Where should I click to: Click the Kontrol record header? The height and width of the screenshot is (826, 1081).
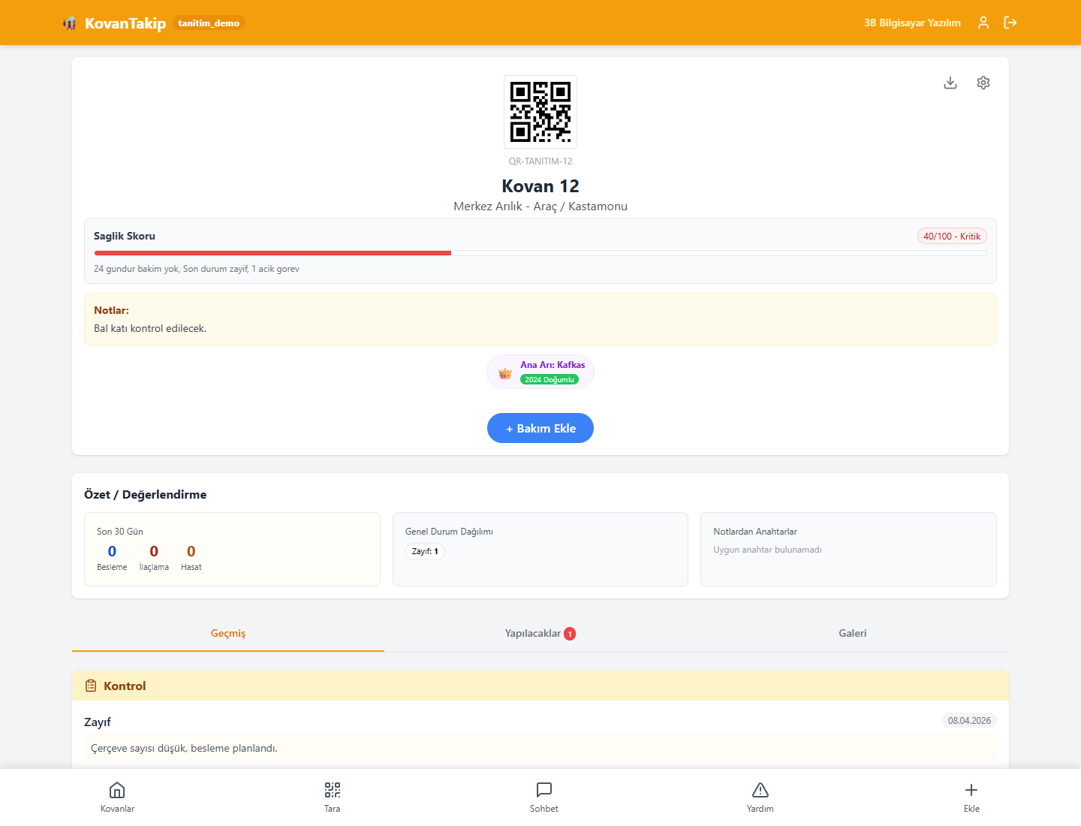coord(540,686)
